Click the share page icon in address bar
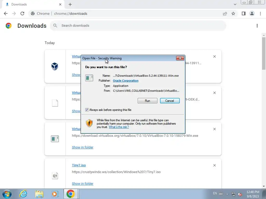 point(225,13)
